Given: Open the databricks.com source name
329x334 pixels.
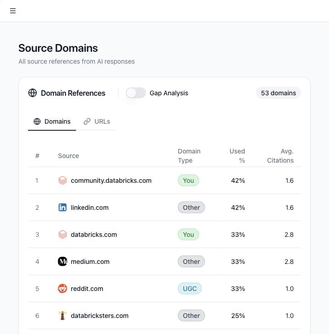Looking at the screenshot, I should coord(94,235).
